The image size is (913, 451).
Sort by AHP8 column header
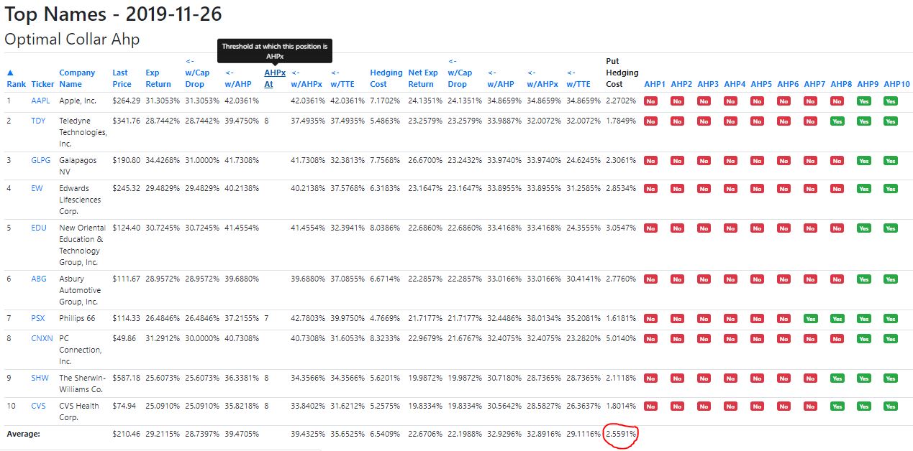[x=841, y=84]
